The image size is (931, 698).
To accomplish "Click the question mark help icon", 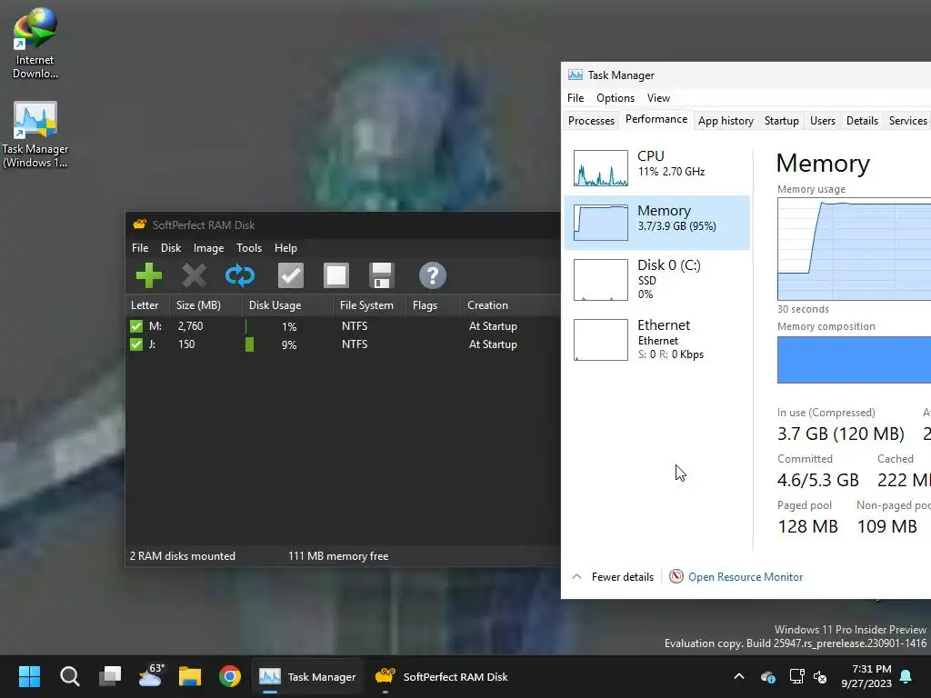I will click(x=432, y=275).
